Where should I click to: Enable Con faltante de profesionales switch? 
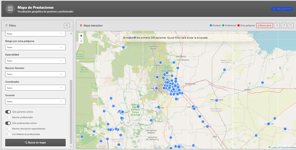pyautogui.click(x=8, y=134)
